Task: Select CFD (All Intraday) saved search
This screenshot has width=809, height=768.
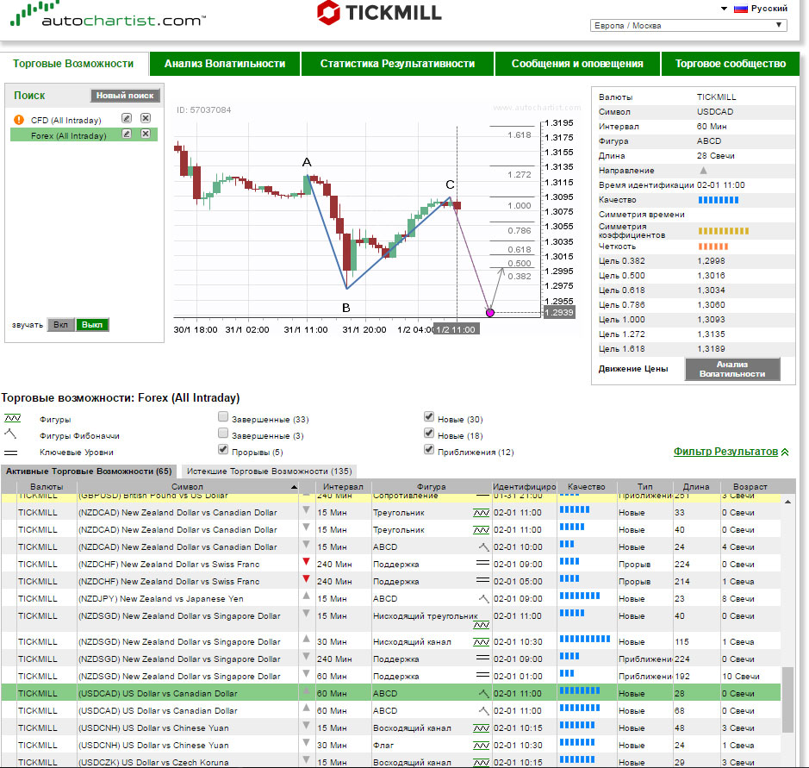Action: click(x=66, y=121)
